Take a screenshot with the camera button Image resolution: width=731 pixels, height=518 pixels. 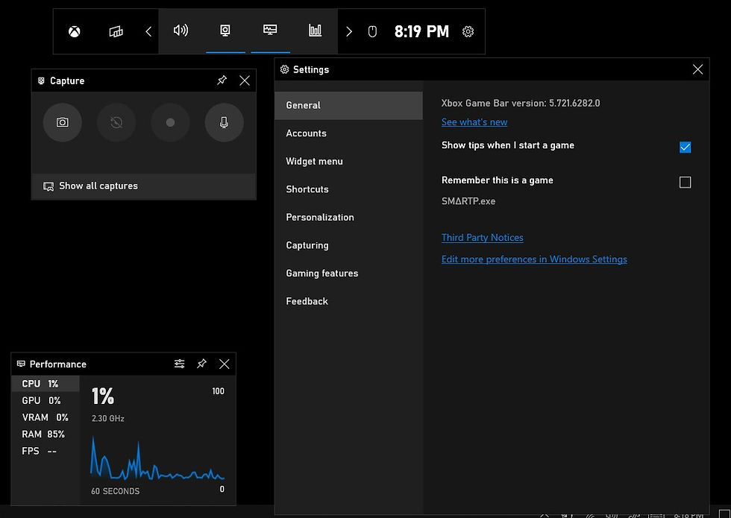(63, 122)
